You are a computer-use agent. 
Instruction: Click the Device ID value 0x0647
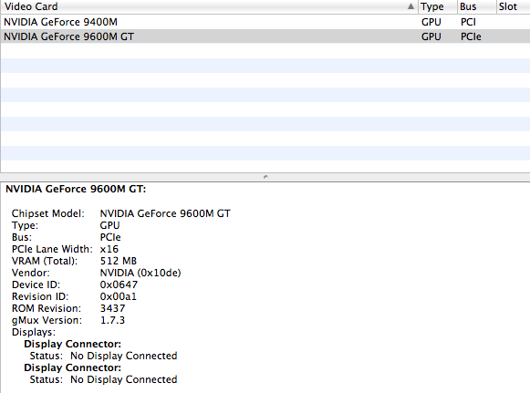119,284
